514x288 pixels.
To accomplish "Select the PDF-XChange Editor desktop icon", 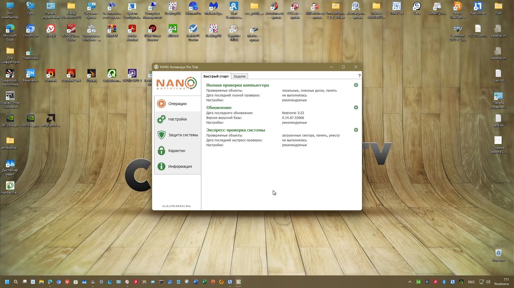I will (x=71, y=33).
